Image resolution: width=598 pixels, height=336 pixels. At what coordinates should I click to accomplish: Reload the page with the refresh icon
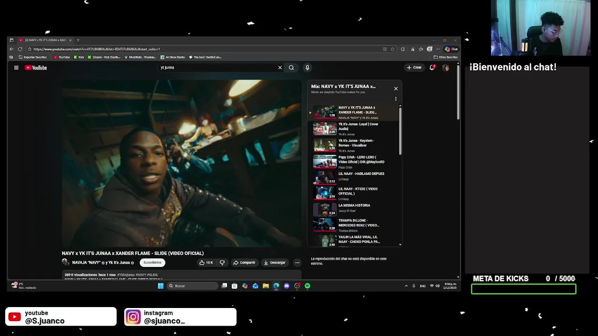click(20, 49)
